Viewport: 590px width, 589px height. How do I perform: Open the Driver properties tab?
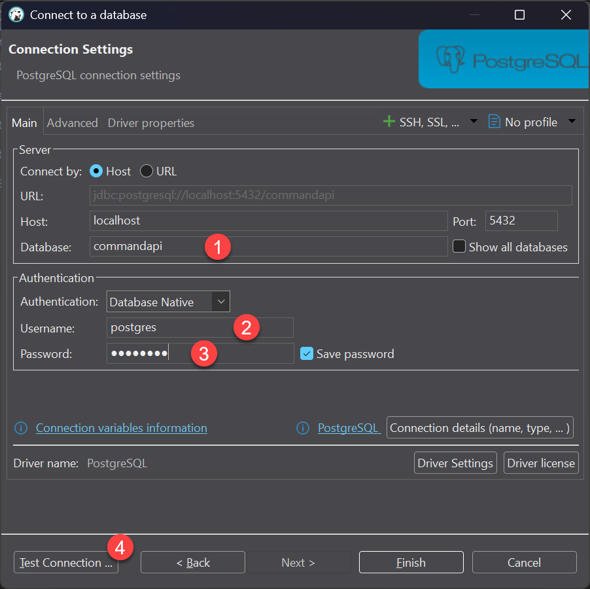coord(150,122)
